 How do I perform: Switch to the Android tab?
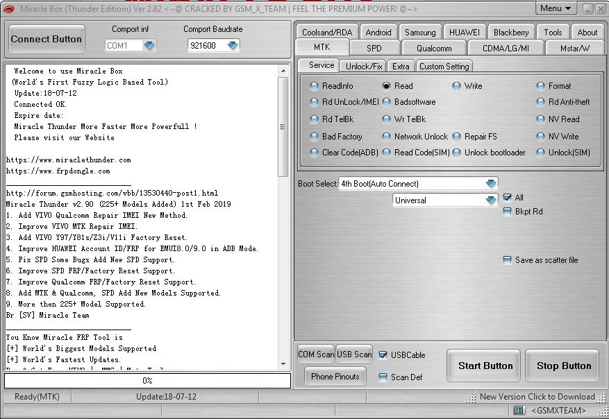378,33
